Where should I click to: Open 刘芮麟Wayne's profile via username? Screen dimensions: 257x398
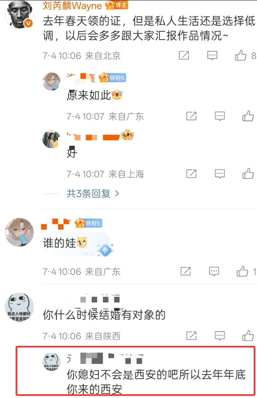pyautogui.click(x=72, y=5)
